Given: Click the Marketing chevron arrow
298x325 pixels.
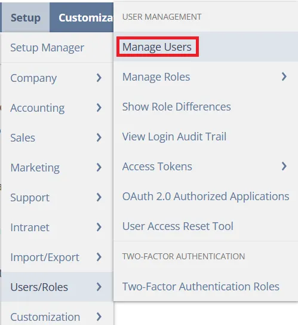Looking at the screenshot, I should coord(99,167).
